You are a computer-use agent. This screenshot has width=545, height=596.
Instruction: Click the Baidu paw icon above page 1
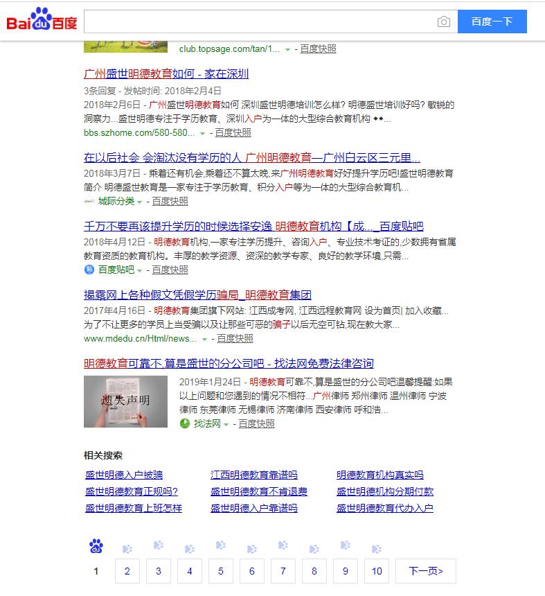pyautogui.click(x=96, y=546)
